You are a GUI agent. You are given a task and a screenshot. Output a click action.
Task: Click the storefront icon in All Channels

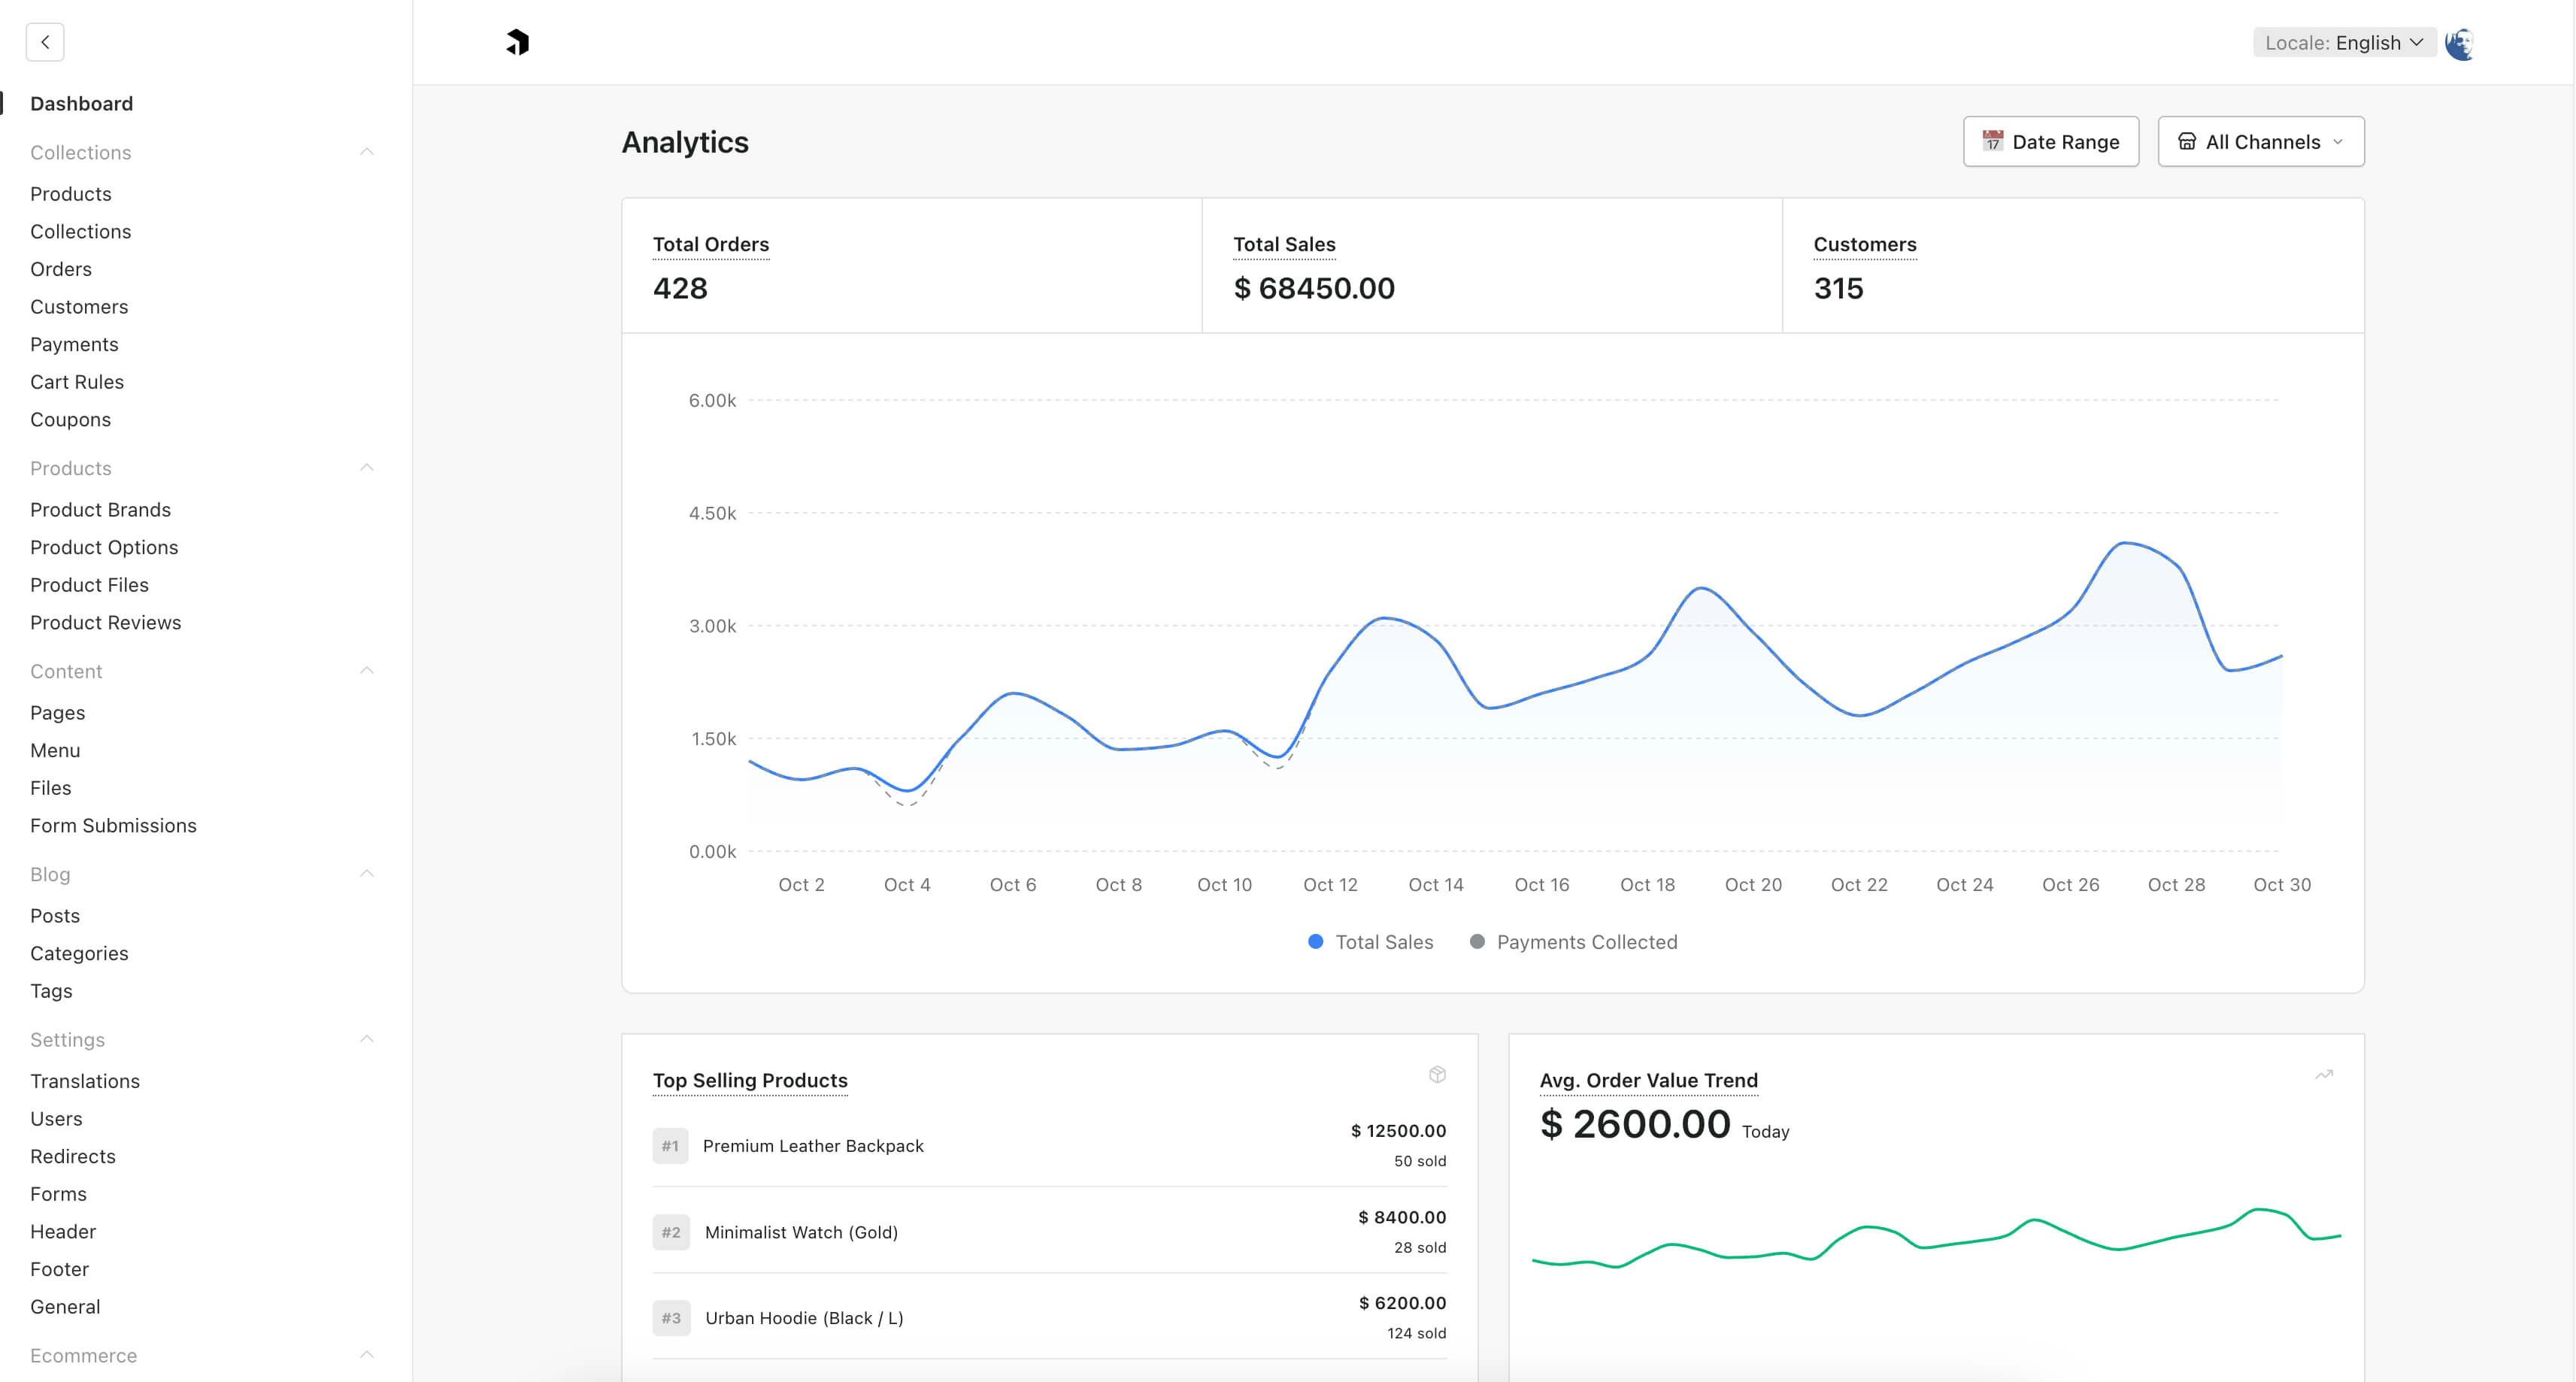2186,141
